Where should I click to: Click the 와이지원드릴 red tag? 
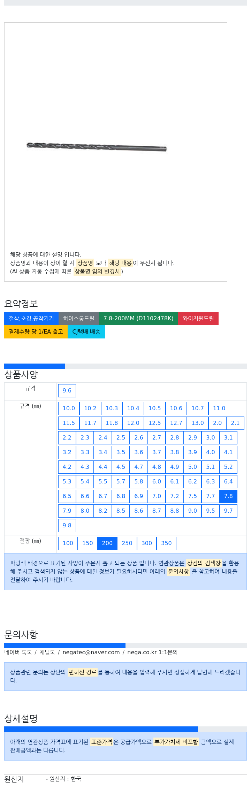point(198,318)
